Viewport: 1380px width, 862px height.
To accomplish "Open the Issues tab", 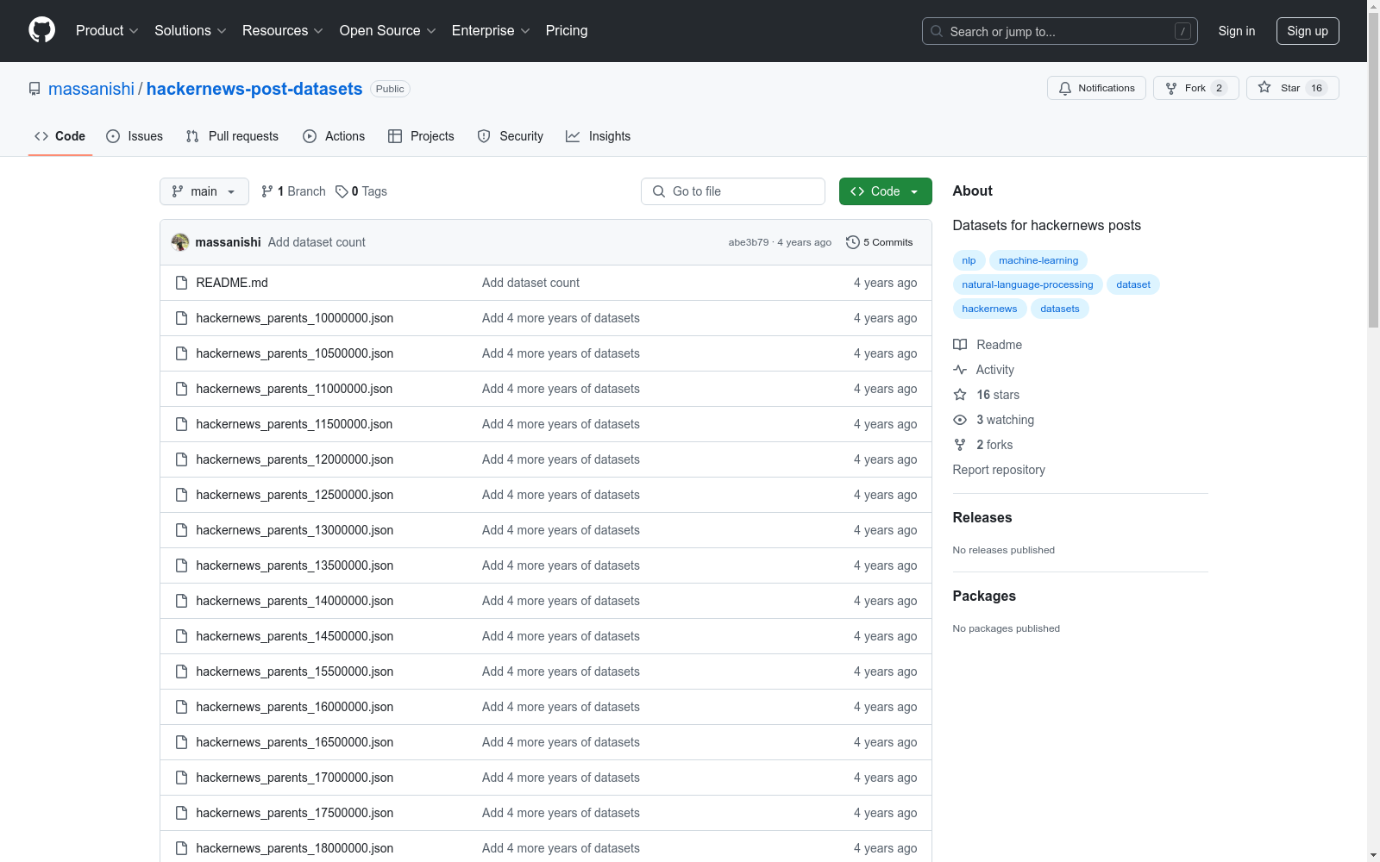I will click(x=135, y=136).
